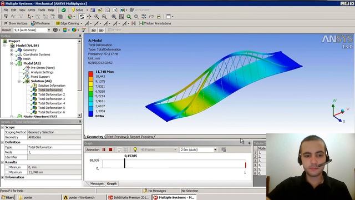Switch to the Report Preview tab

[141, 137]
